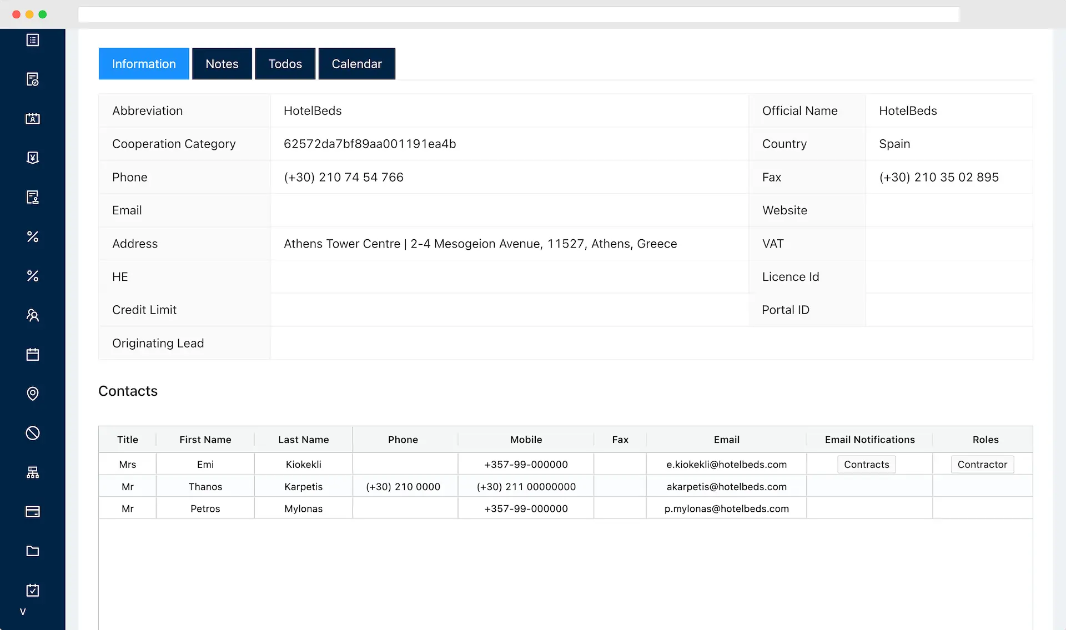Click the browser address bar

coord(519,14)
